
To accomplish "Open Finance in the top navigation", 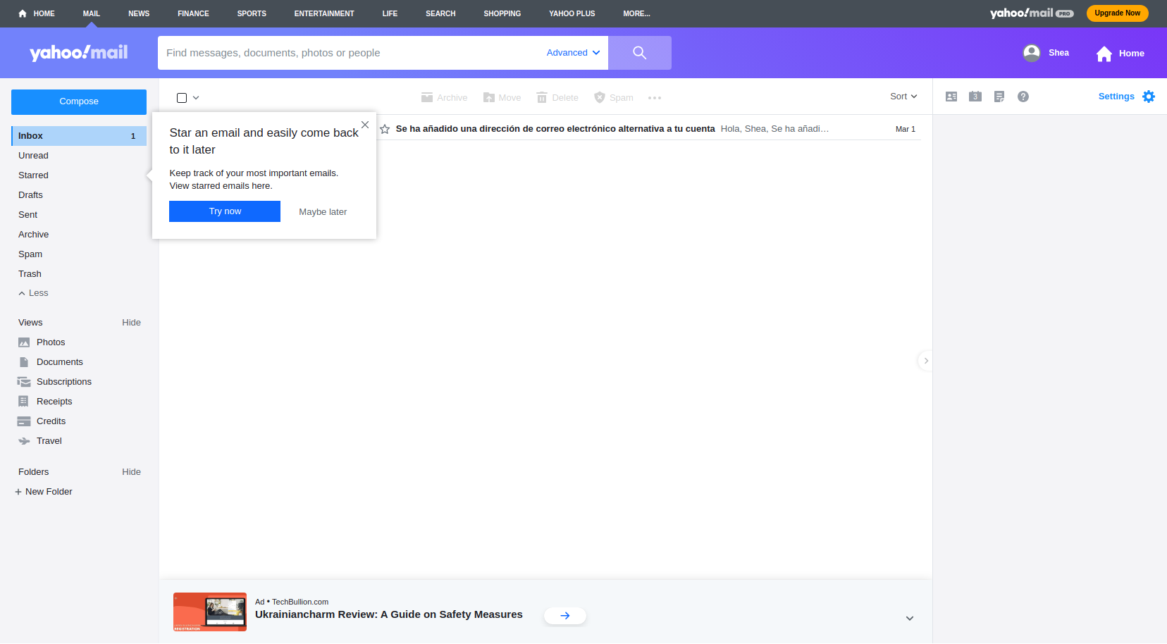I will click(193, 13).
